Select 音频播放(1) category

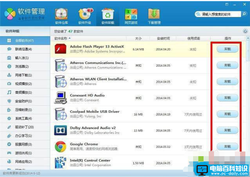click(25, 92)
